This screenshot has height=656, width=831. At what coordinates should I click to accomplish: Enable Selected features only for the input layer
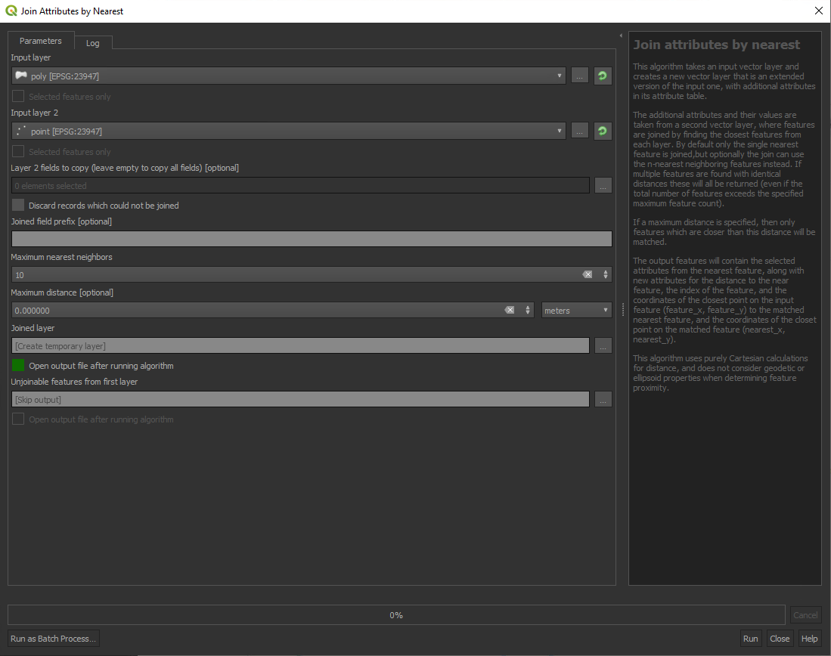click(x=17, y=96)
